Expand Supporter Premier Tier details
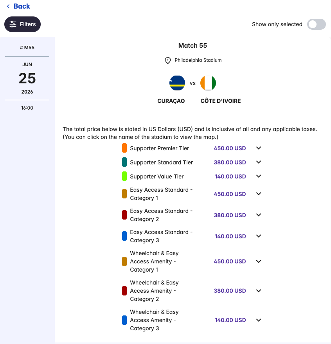The image size is (331, 344). (258, 148)
